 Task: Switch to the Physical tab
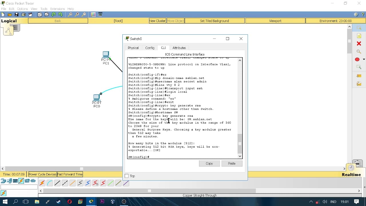click(x=133, y=48)
